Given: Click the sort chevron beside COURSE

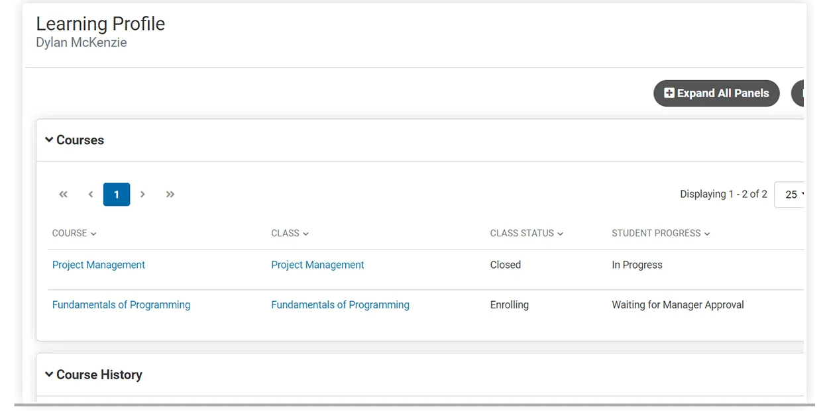Looking at the screenshot, I should 93,233.
